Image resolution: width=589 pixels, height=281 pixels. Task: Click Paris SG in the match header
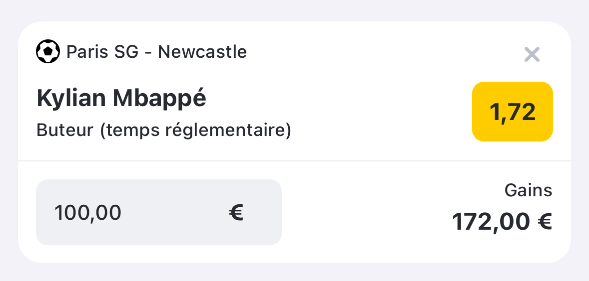[x=102, y=52]
